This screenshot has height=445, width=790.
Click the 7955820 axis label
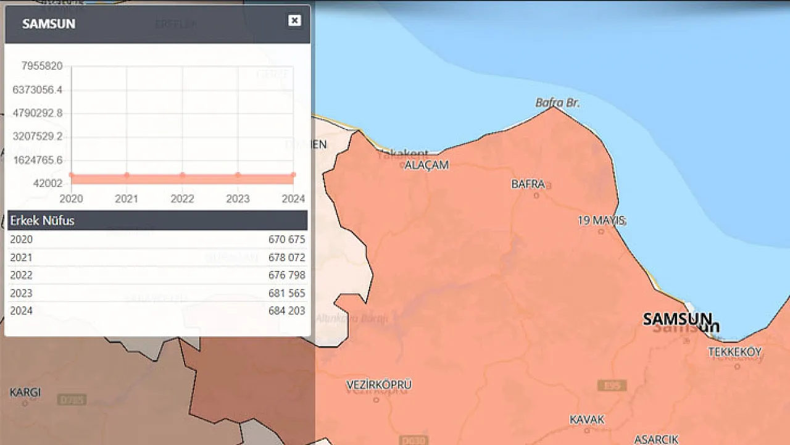(x=42, y=66)
